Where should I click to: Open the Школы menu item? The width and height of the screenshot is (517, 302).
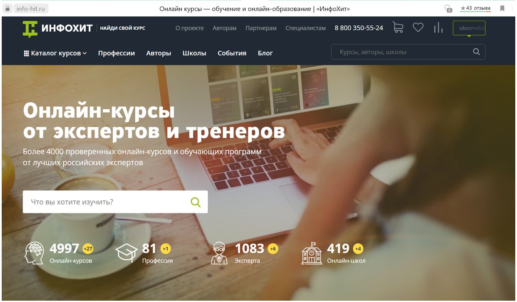[x=194, y=53]
